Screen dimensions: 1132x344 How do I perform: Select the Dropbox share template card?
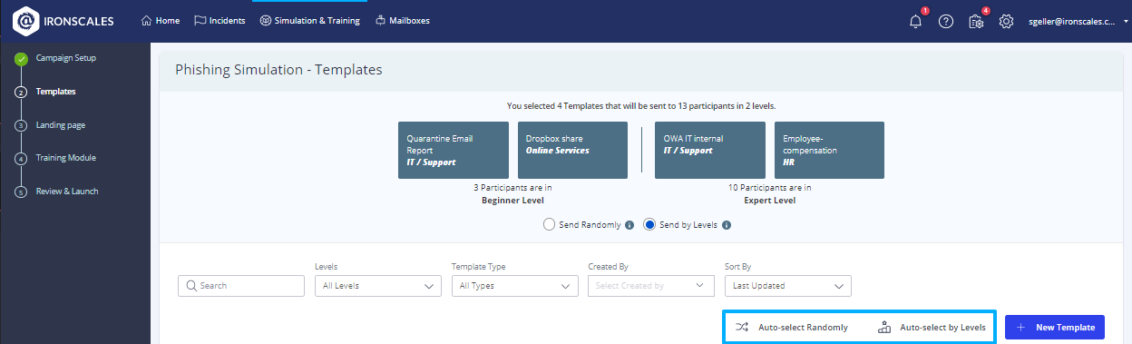tap(572, 150)
